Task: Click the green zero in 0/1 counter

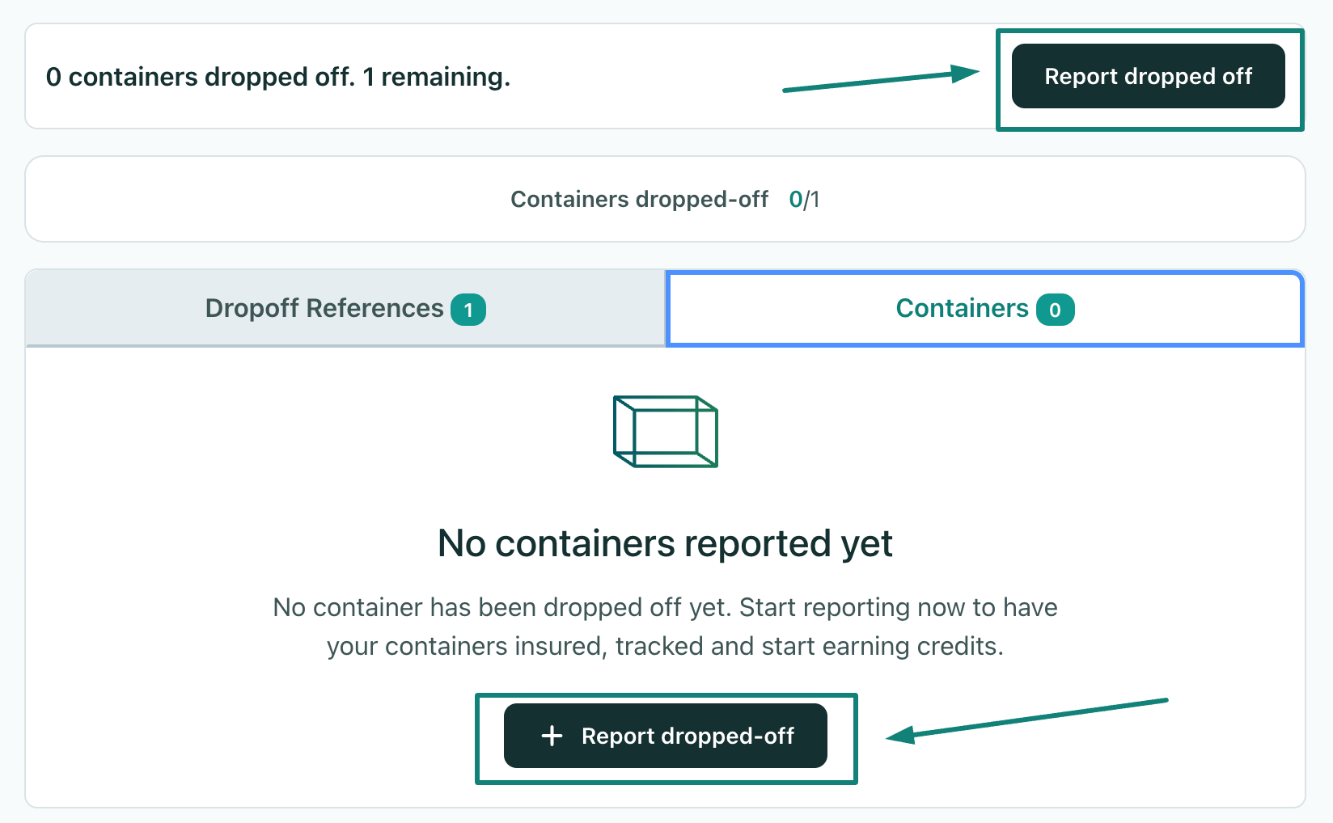Action: [x=795, y=200]
